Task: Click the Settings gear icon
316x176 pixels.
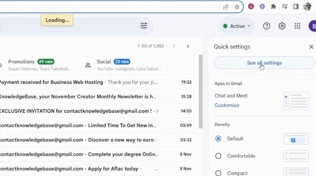Action: pos(282,26)
